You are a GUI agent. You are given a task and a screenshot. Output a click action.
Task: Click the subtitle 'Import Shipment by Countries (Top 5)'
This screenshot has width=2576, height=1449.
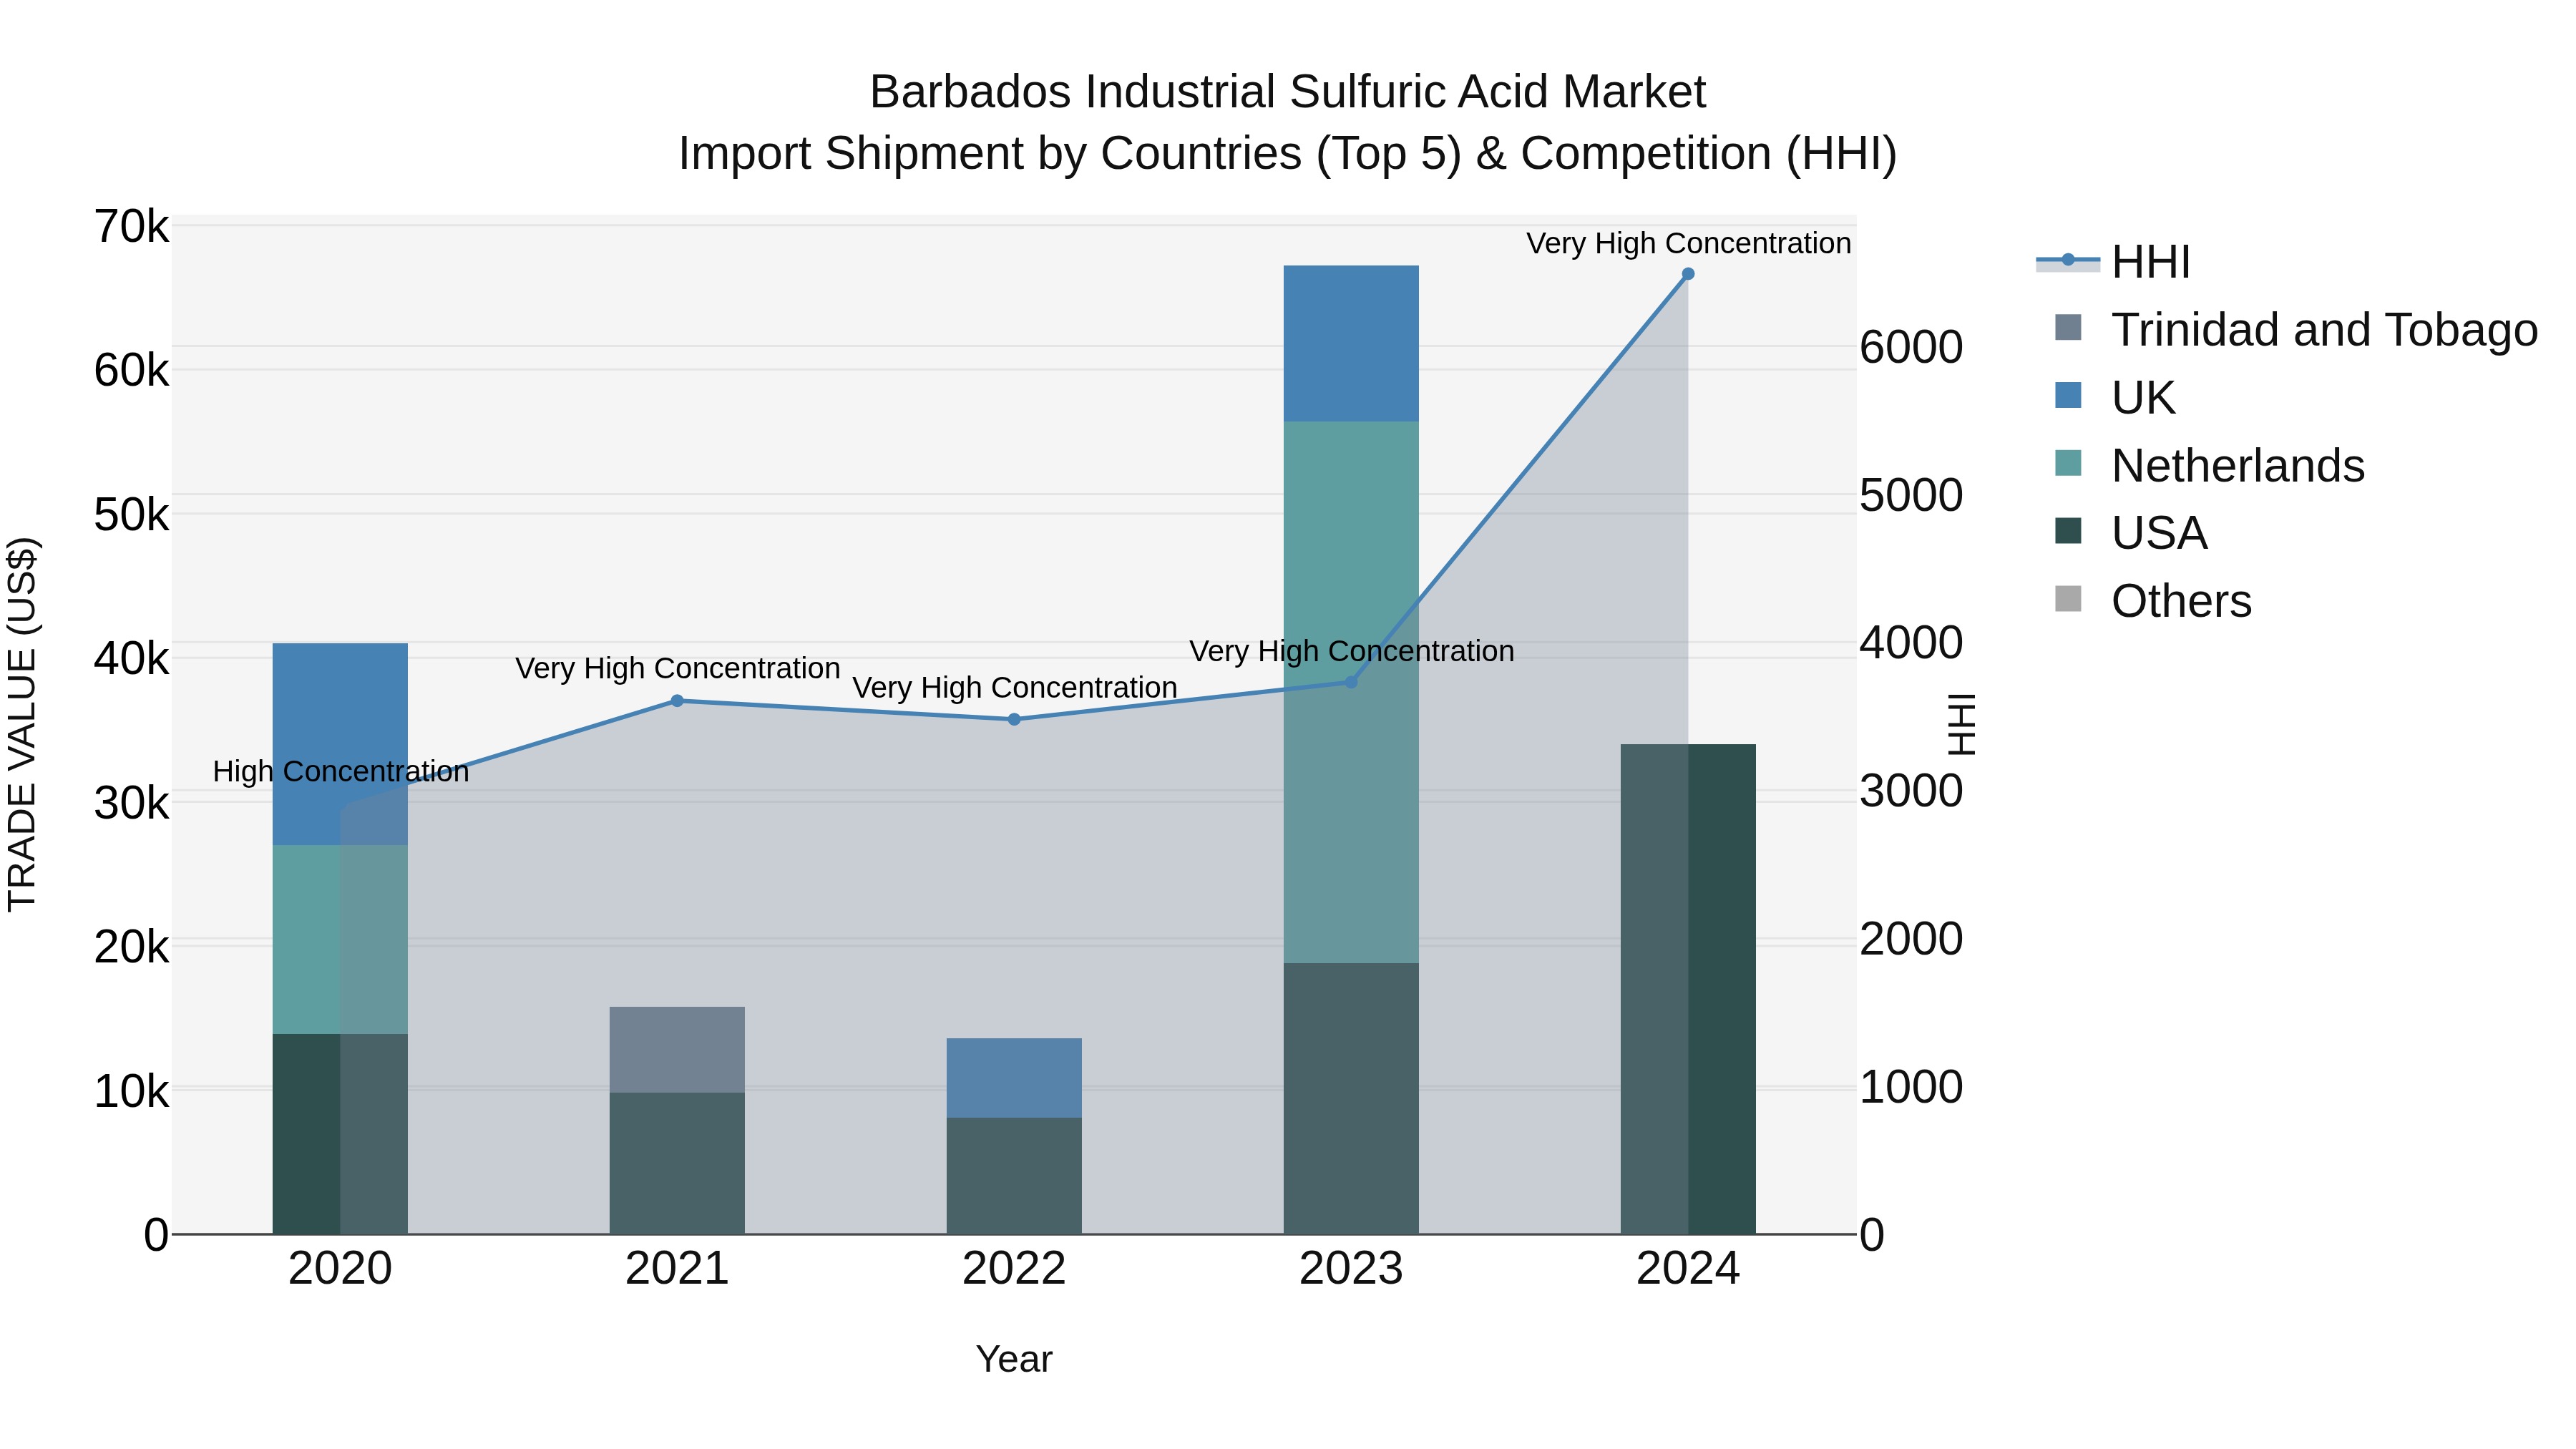point(1071,154)
